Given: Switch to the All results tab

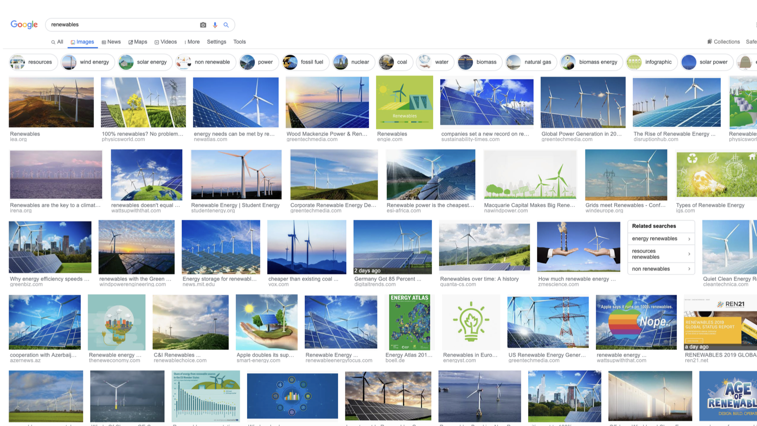Looking at the screenshot, I should [x=57, y=42].
